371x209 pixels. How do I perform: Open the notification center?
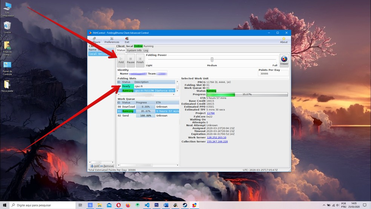pos(365,205)
